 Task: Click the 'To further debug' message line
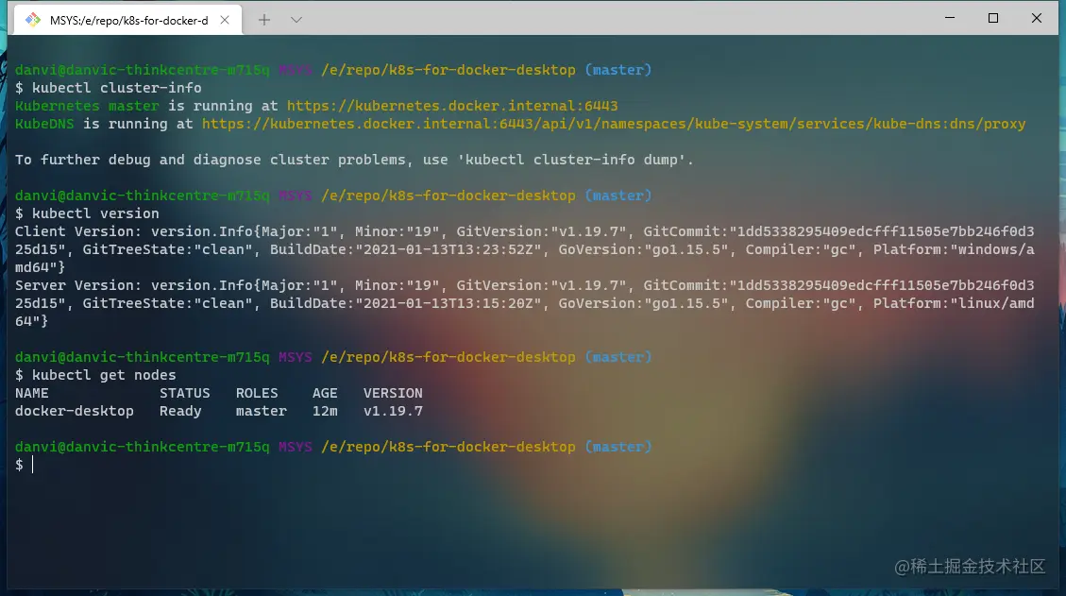[x=354, y=160]
